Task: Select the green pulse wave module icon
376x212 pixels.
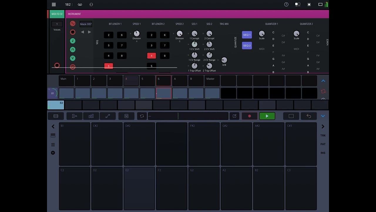Action: point(73,49)
